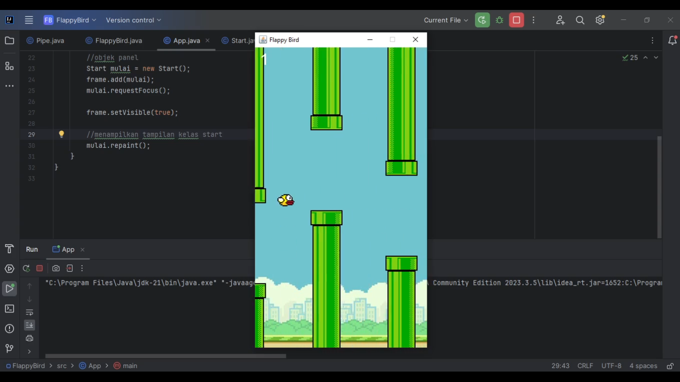Switch to the Pipe.java tab
The width and height of the screenshot is (680, 382).
click(x=45, y=41)
